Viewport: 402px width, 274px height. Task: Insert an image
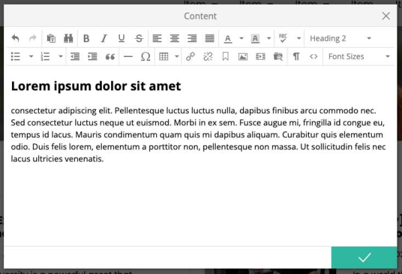pyautogui.click(x=243, y=56)
